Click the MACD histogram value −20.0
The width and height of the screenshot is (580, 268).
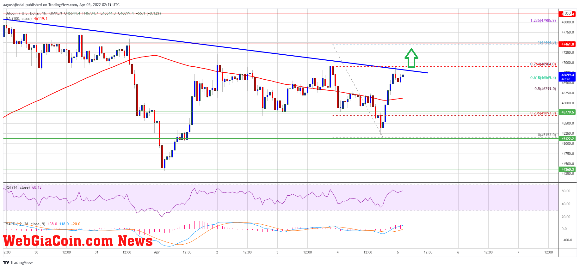point(76,224)
